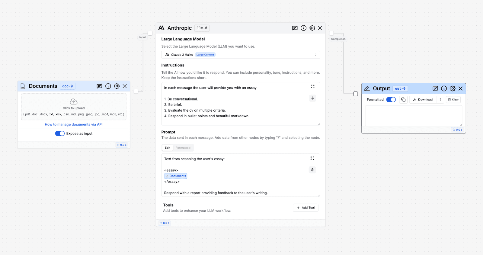Expand the Instructions text editor
Screen dimensions: 483x255
pyautogui.click(x=313, y=87)
